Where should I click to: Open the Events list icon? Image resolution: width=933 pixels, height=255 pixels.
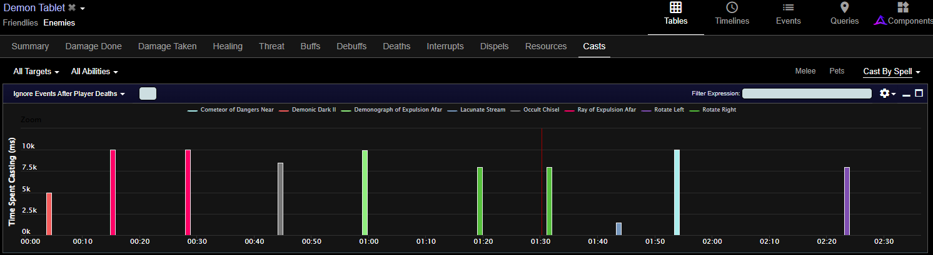[788, 7]
